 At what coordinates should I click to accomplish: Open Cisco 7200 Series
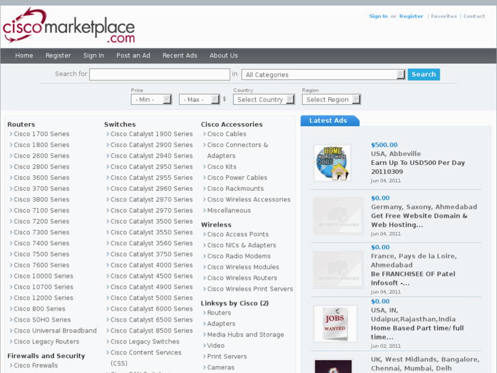pos(42,222)
